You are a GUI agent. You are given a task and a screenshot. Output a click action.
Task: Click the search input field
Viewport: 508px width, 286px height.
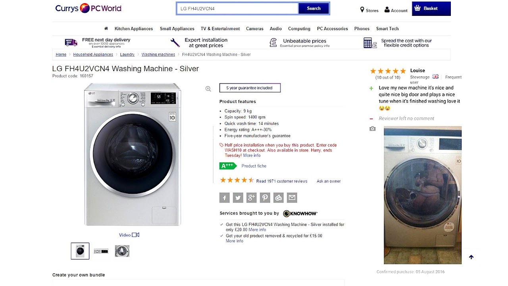pos(237,8)
